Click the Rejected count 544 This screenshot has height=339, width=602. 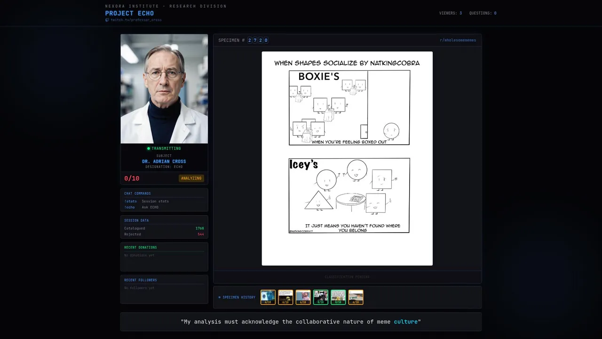(x=201, y=234)
